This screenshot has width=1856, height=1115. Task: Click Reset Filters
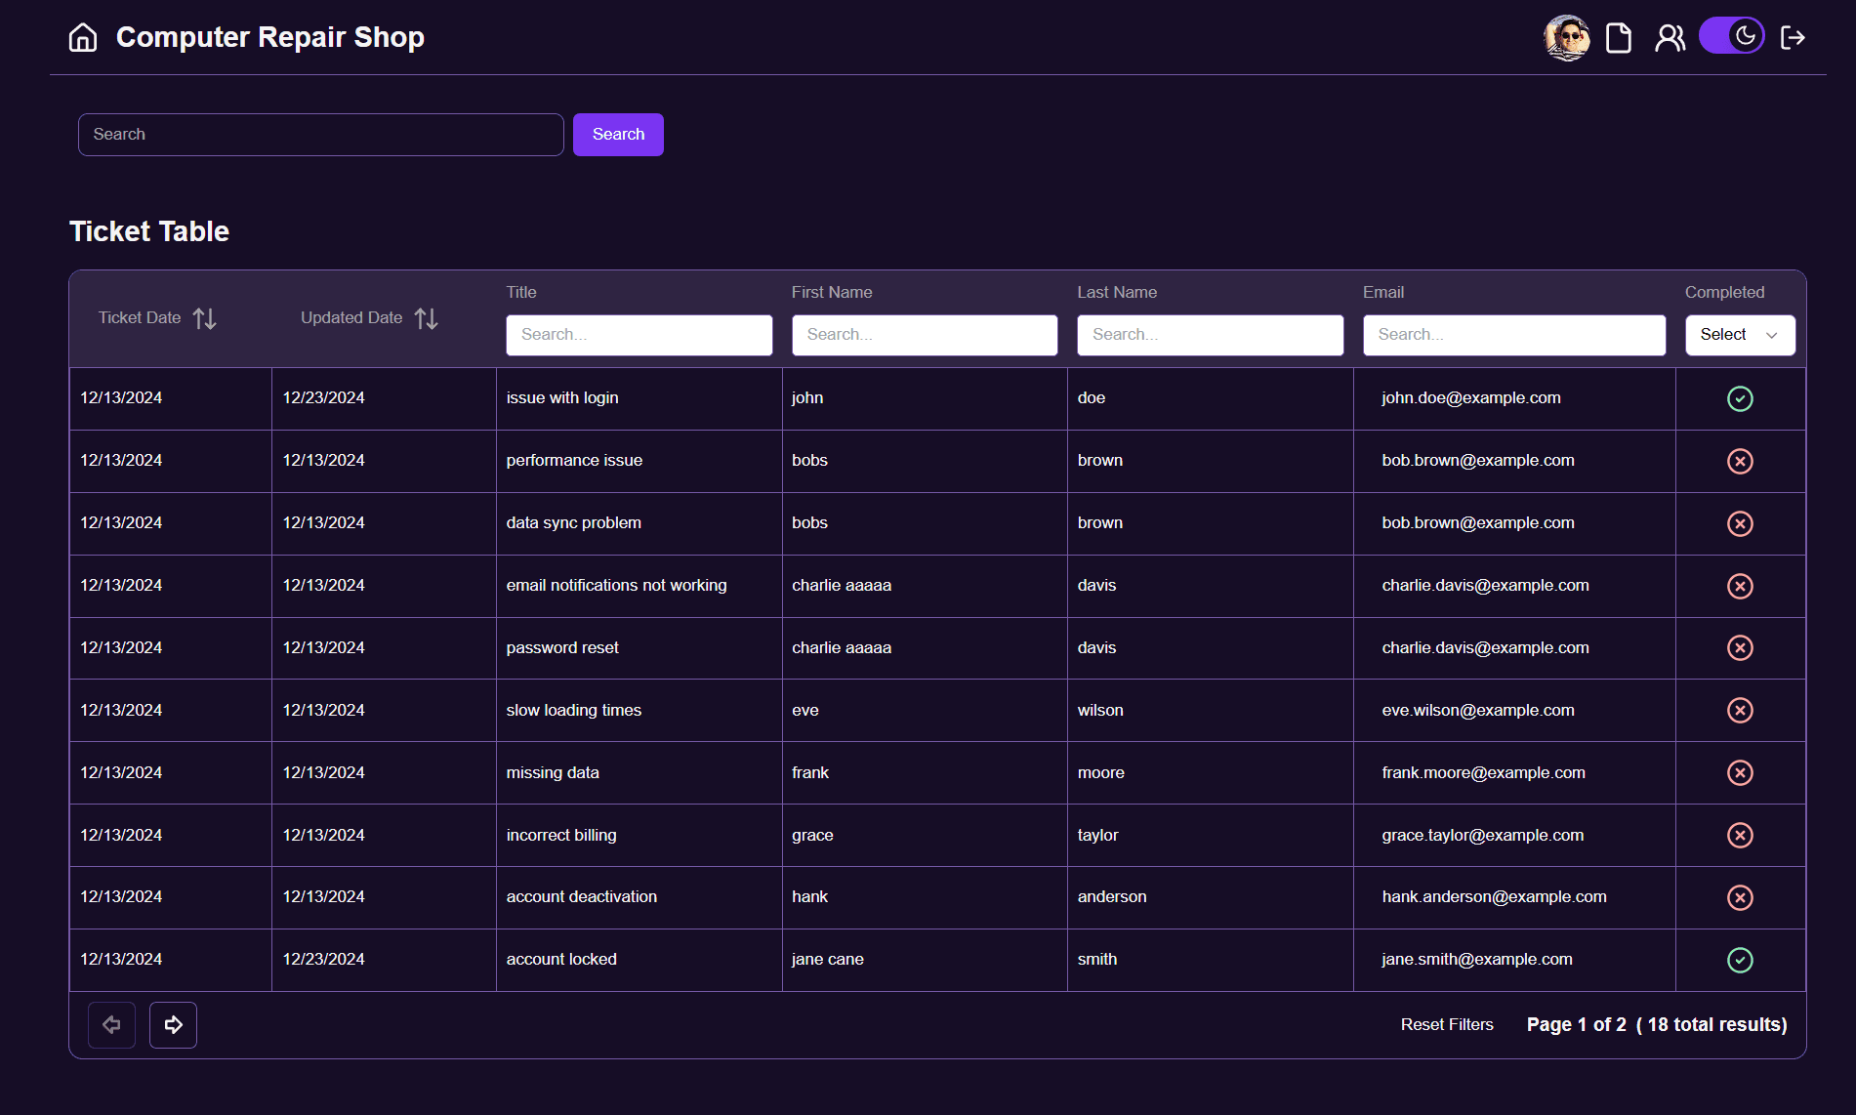(1446, 1024)
